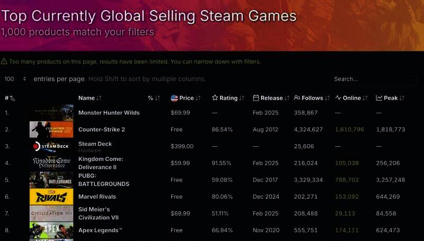Image resolution: width=424 pixels, height=241 pixels.
Task: Click the calendar Release column header
Action: (x=271, y=98)
